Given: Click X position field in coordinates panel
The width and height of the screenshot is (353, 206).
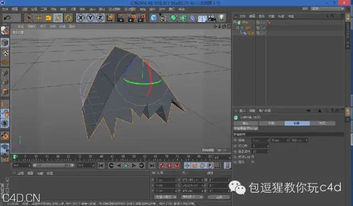Looking at the screenshot, I should [x=166, y=180].
